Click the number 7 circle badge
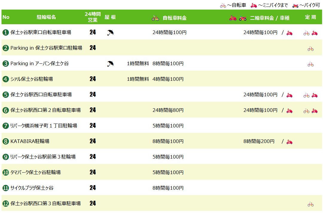 [6, 126]
